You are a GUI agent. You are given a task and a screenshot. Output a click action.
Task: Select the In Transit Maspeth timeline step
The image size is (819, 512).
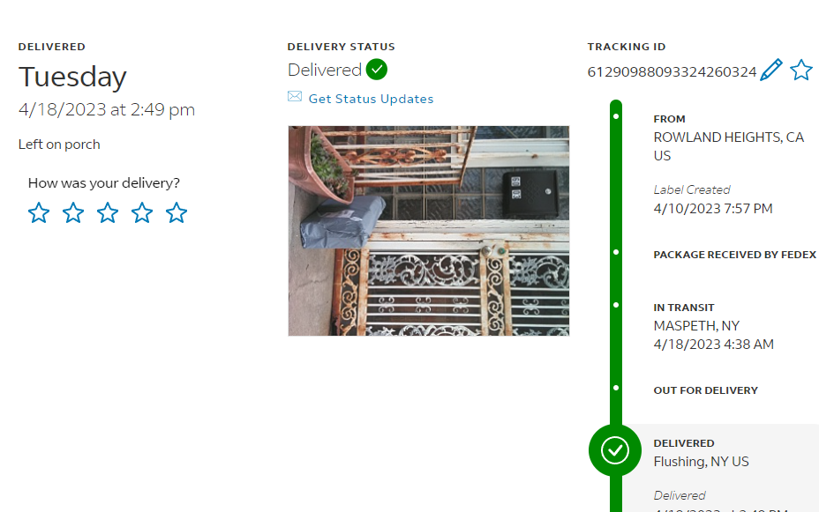point(713,326)
